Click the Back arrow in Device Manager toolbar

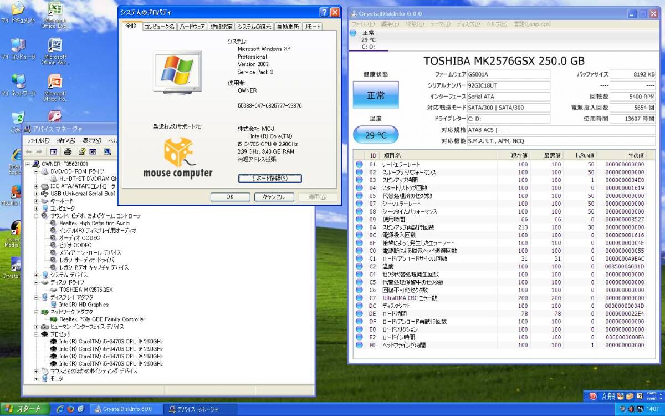point(28,151)
